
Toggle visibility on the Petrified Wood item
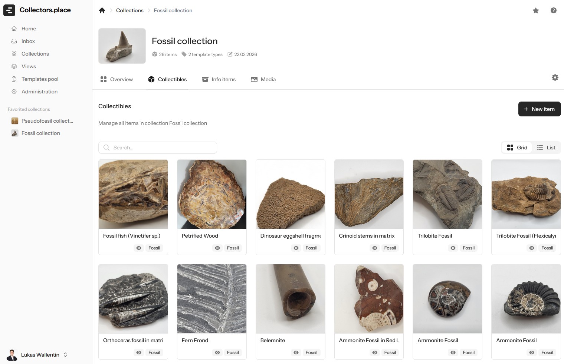tap(217, 248)
